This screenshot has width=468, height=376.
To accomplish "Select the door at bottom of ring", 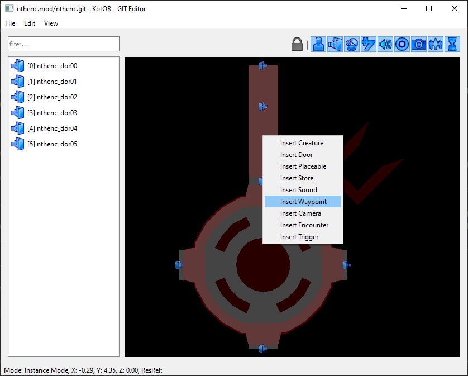I will tap(262, 349).
